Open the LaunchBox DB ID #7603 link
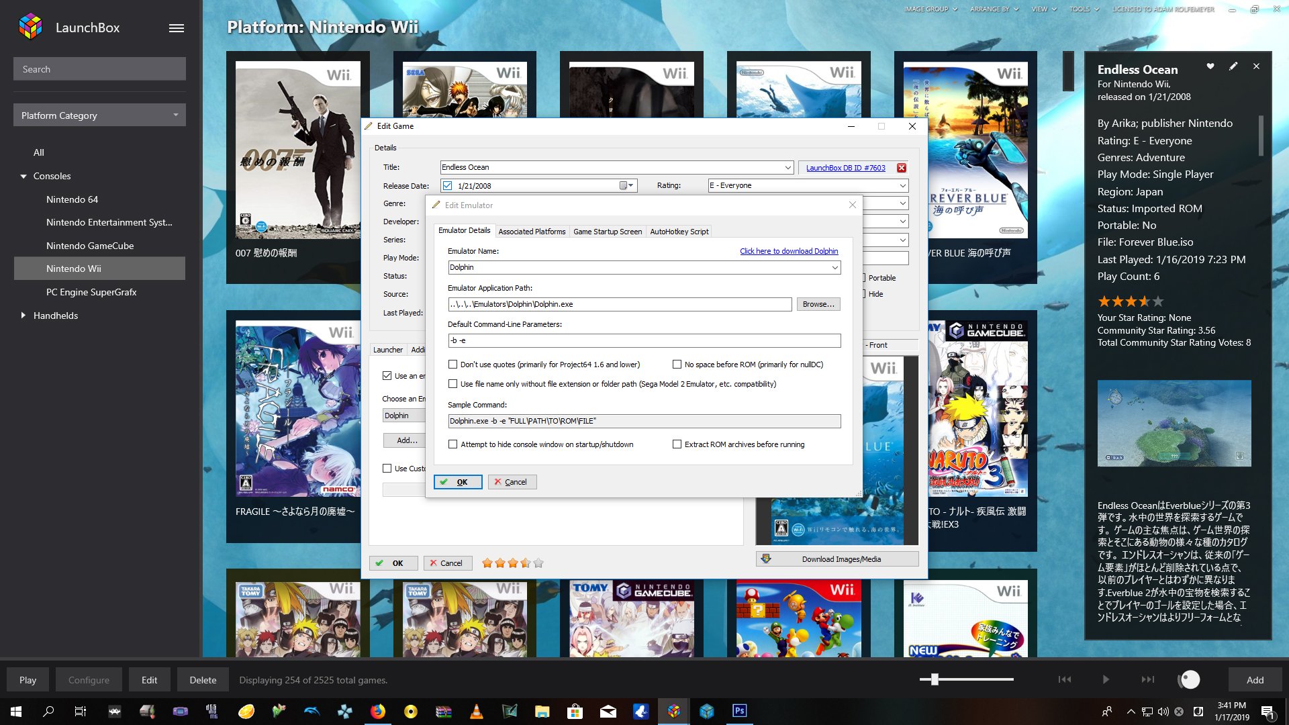1289x725 pixels. (x=845, y=168)
